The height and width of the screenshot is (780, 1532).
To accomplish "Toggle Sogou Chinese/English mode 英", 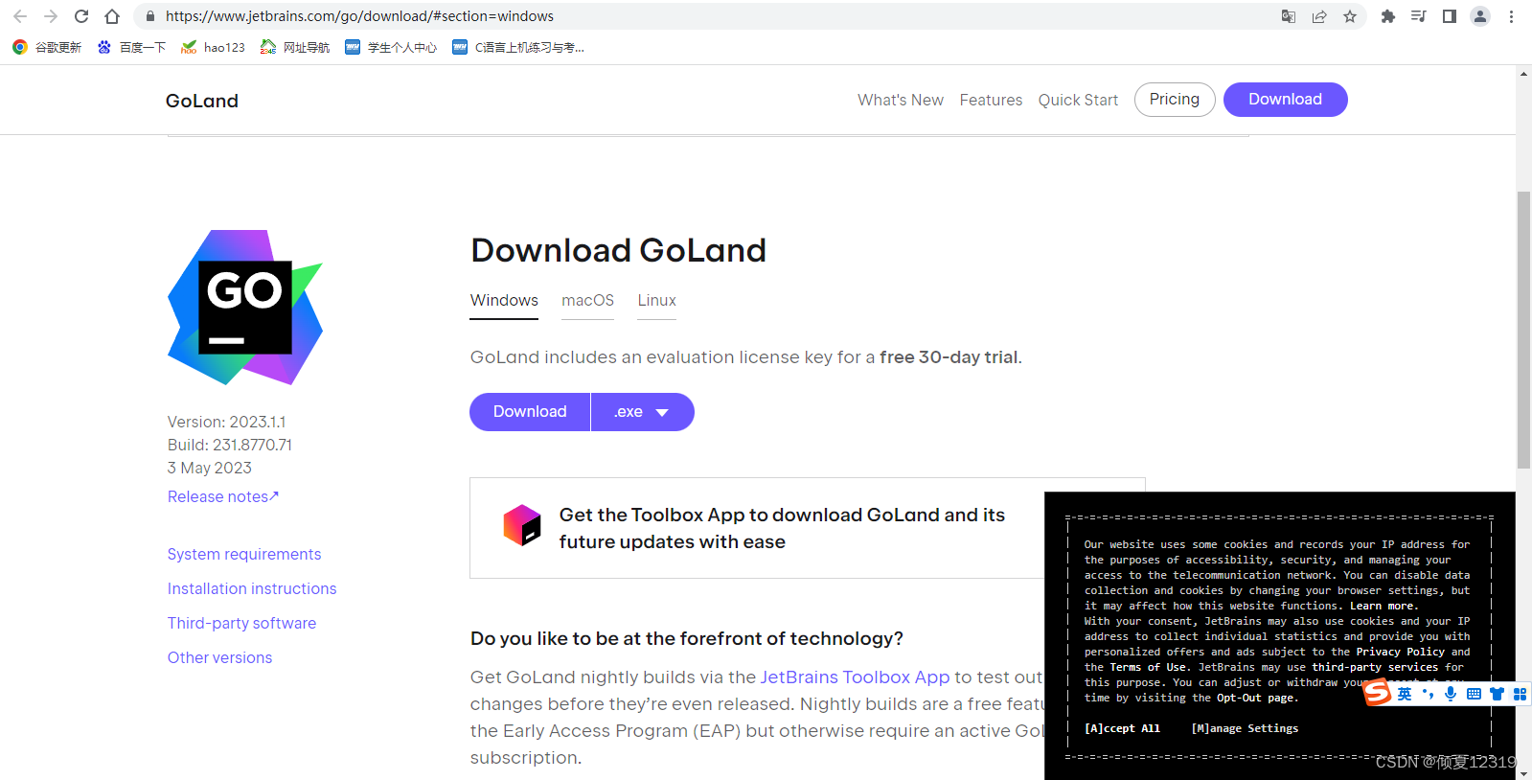I will click(x=1405, y=694).
